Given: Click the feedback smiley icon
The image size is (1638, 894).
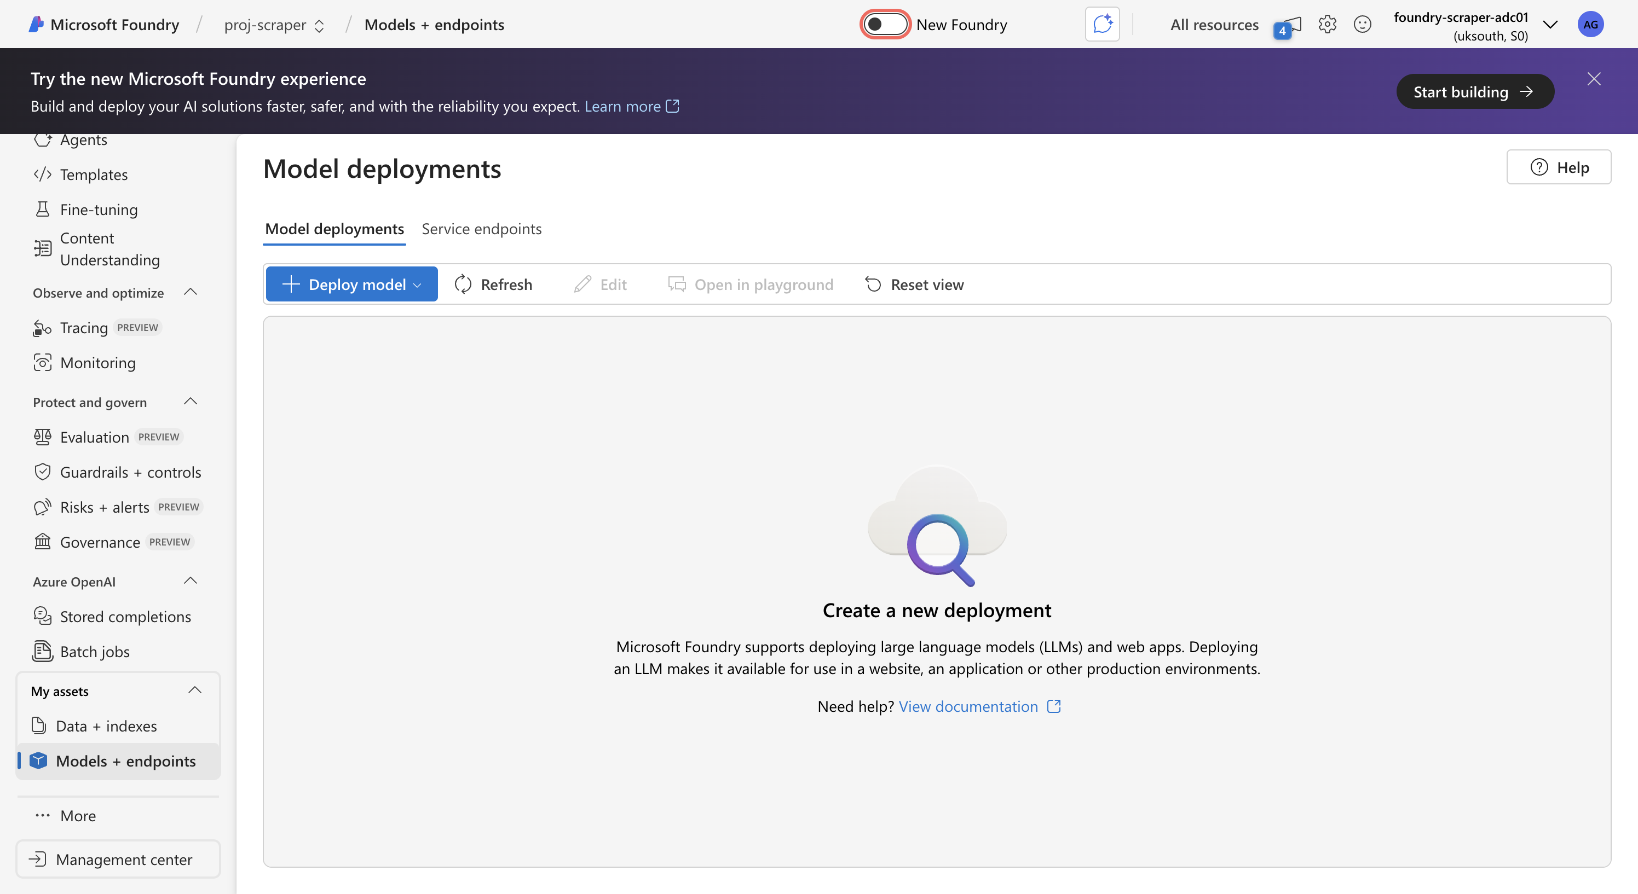Looking at the screenshot, I should pos(1362,25).
